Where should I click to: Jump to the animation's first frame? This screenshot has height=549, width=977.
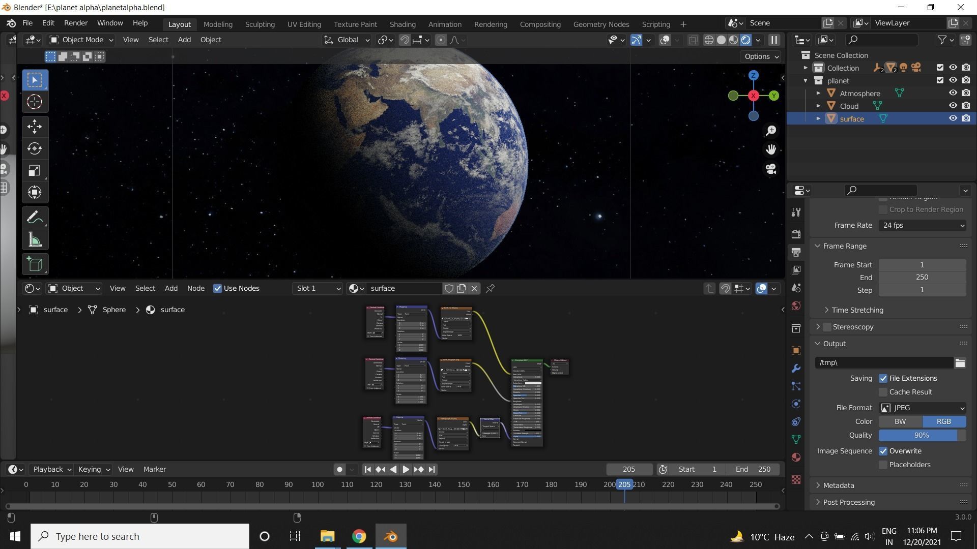pos(367,469)
